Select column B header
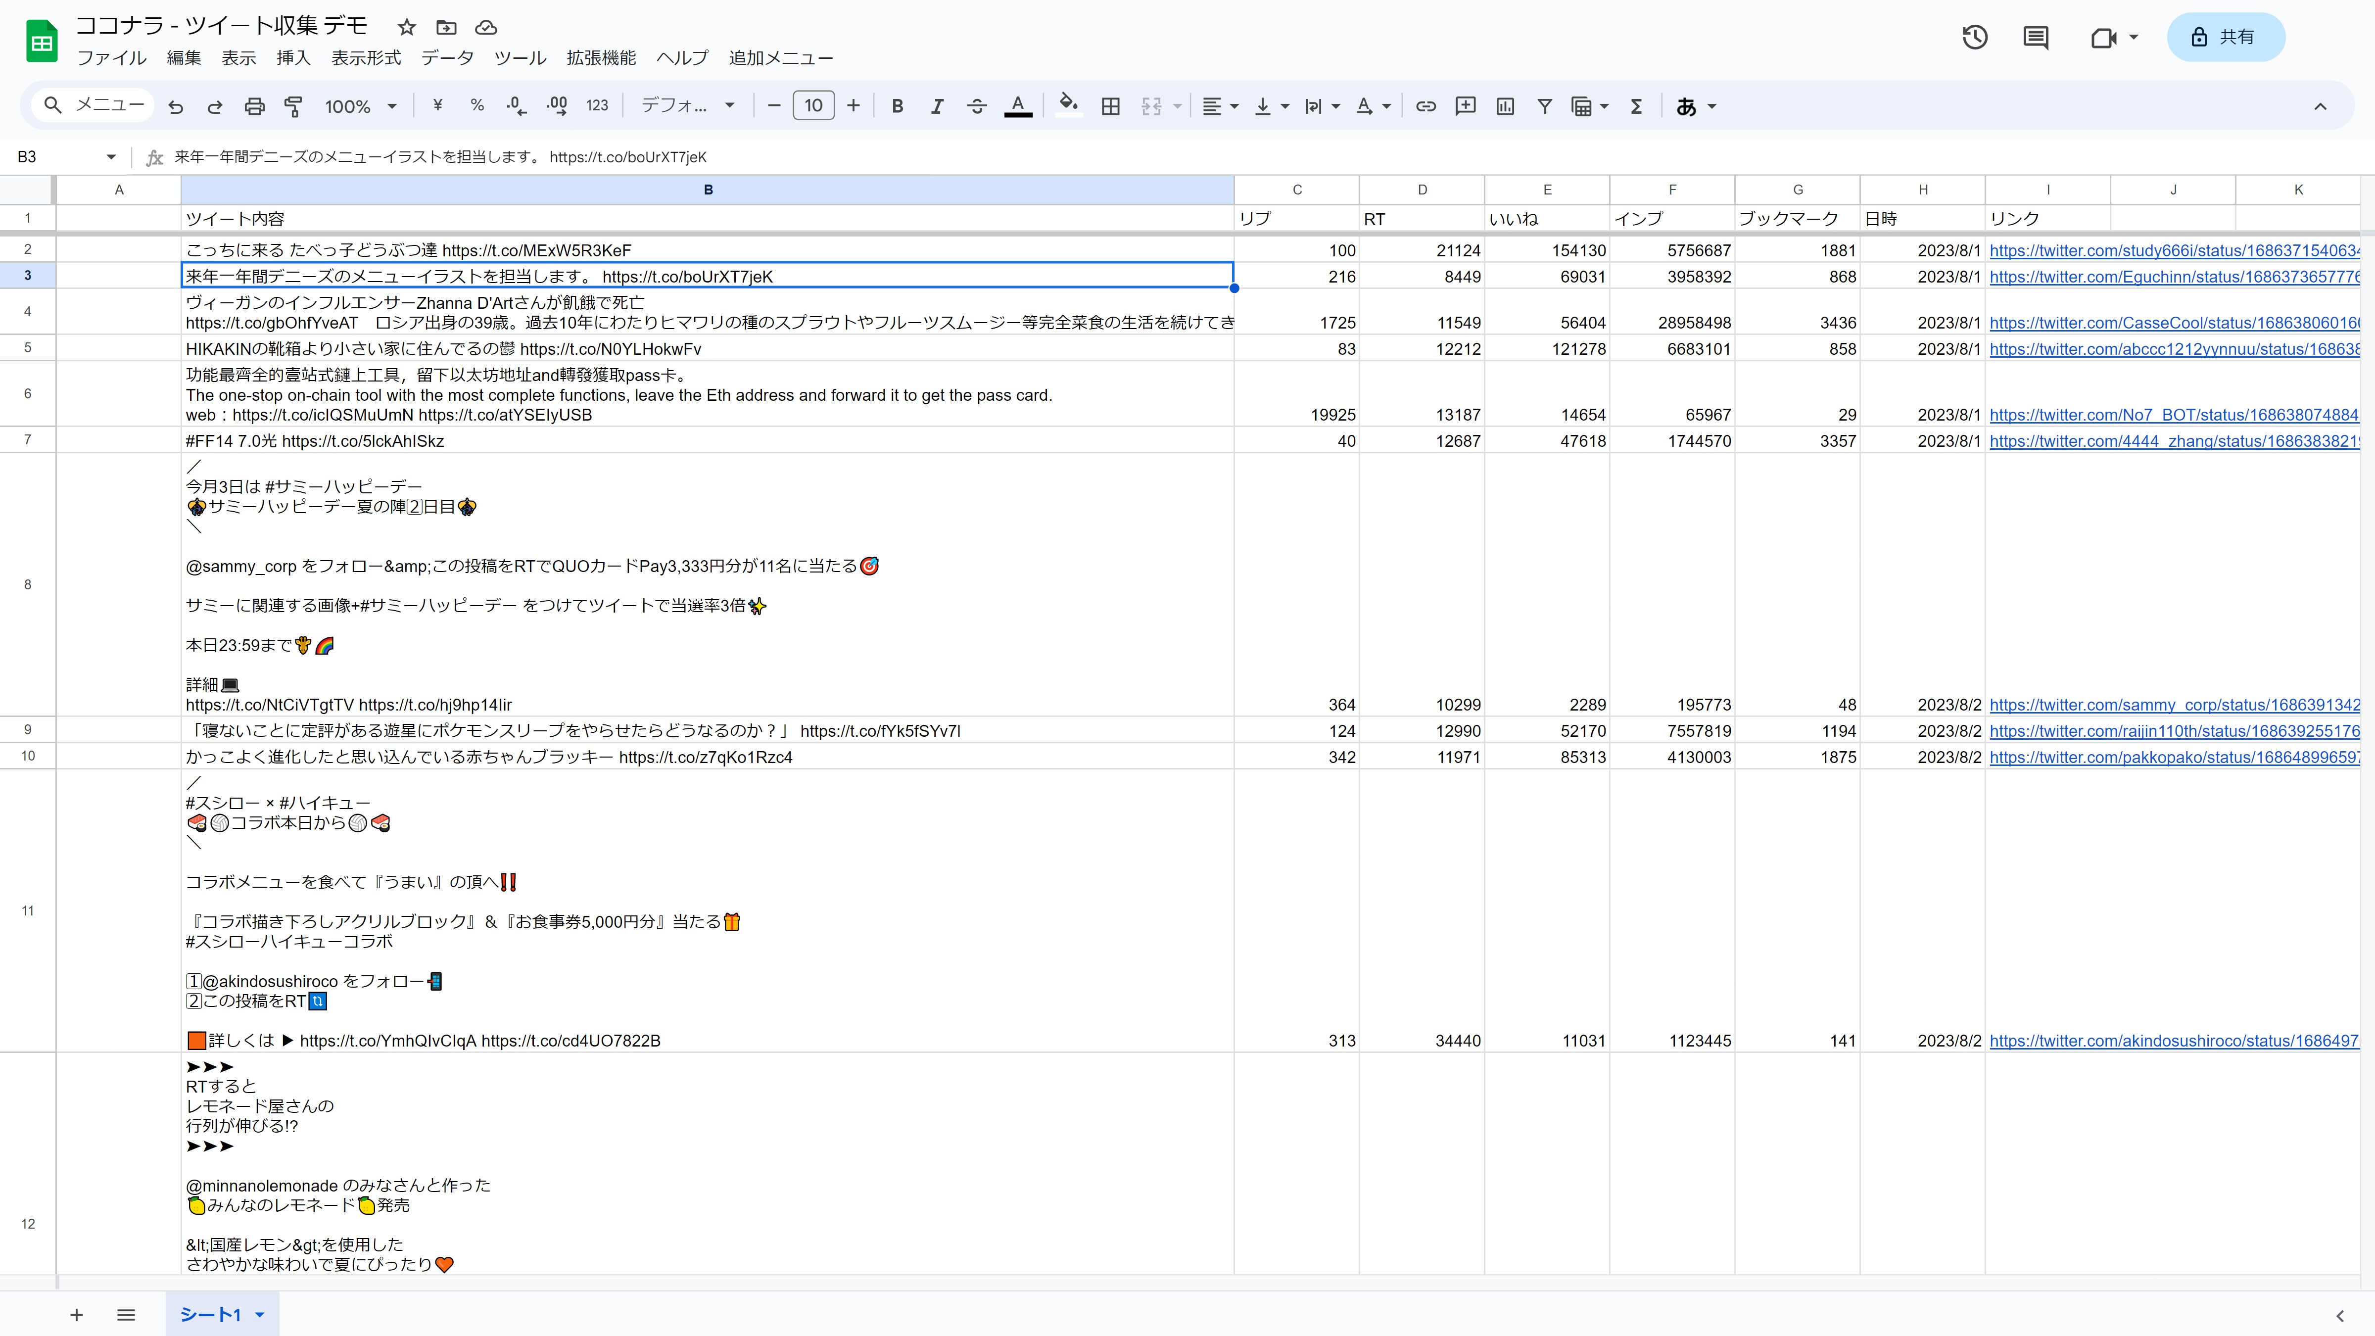 point(707,190)
